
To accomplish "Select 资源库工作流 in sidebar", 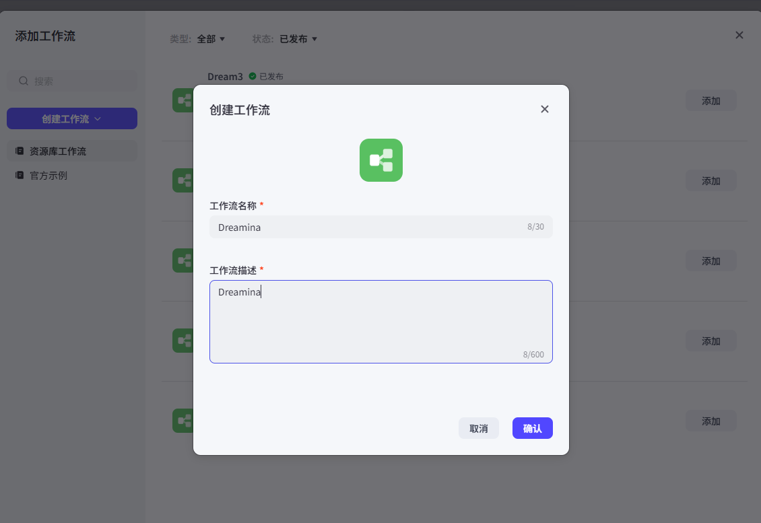I will tap(72, 151).
